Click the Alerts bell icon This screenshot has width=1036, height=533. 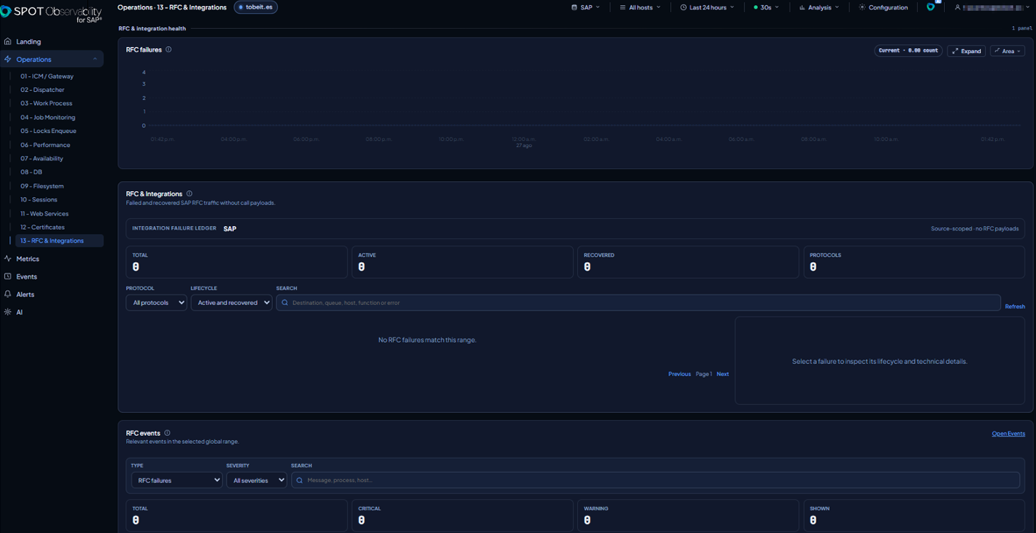pyautogui.click(x=7, y=294)
